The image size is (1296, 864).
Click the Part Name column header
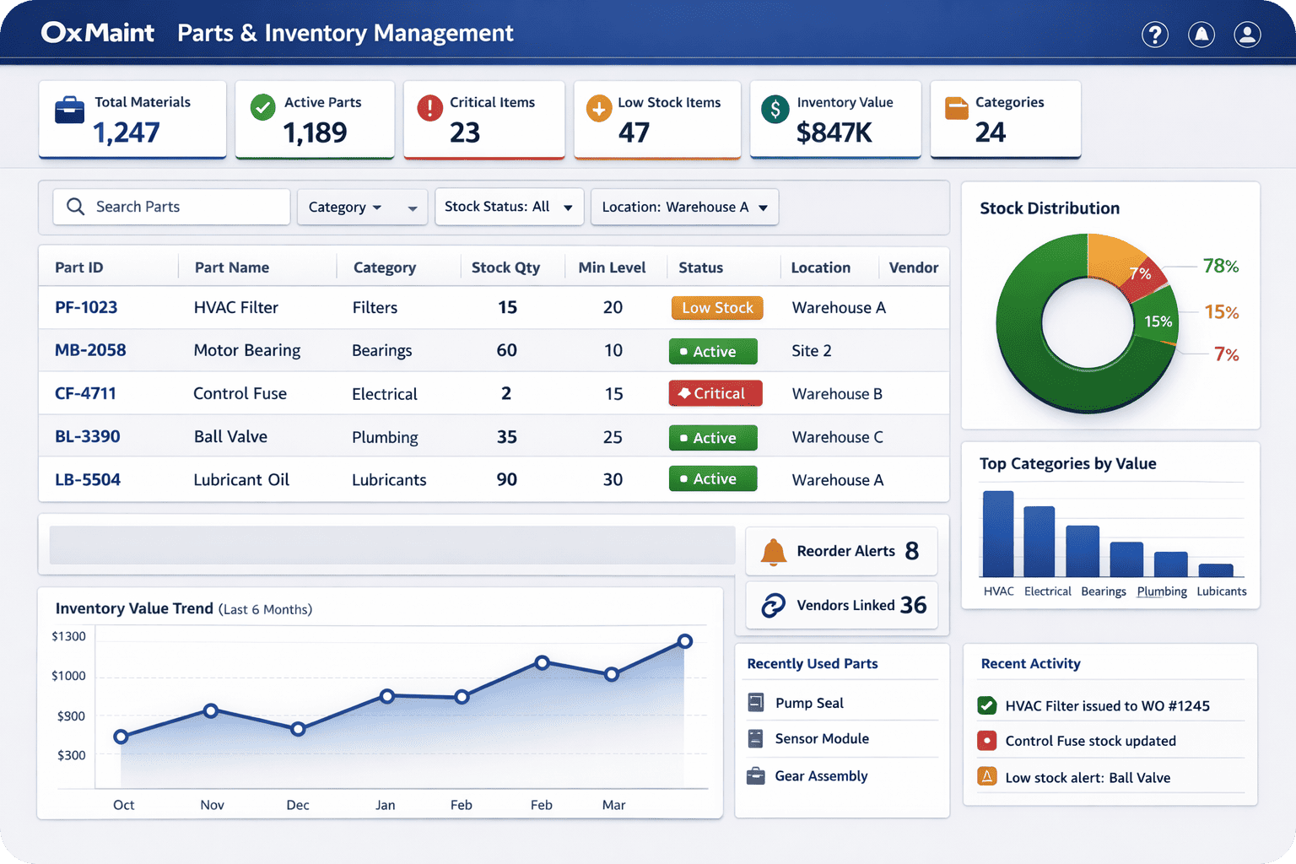[231, 267]
